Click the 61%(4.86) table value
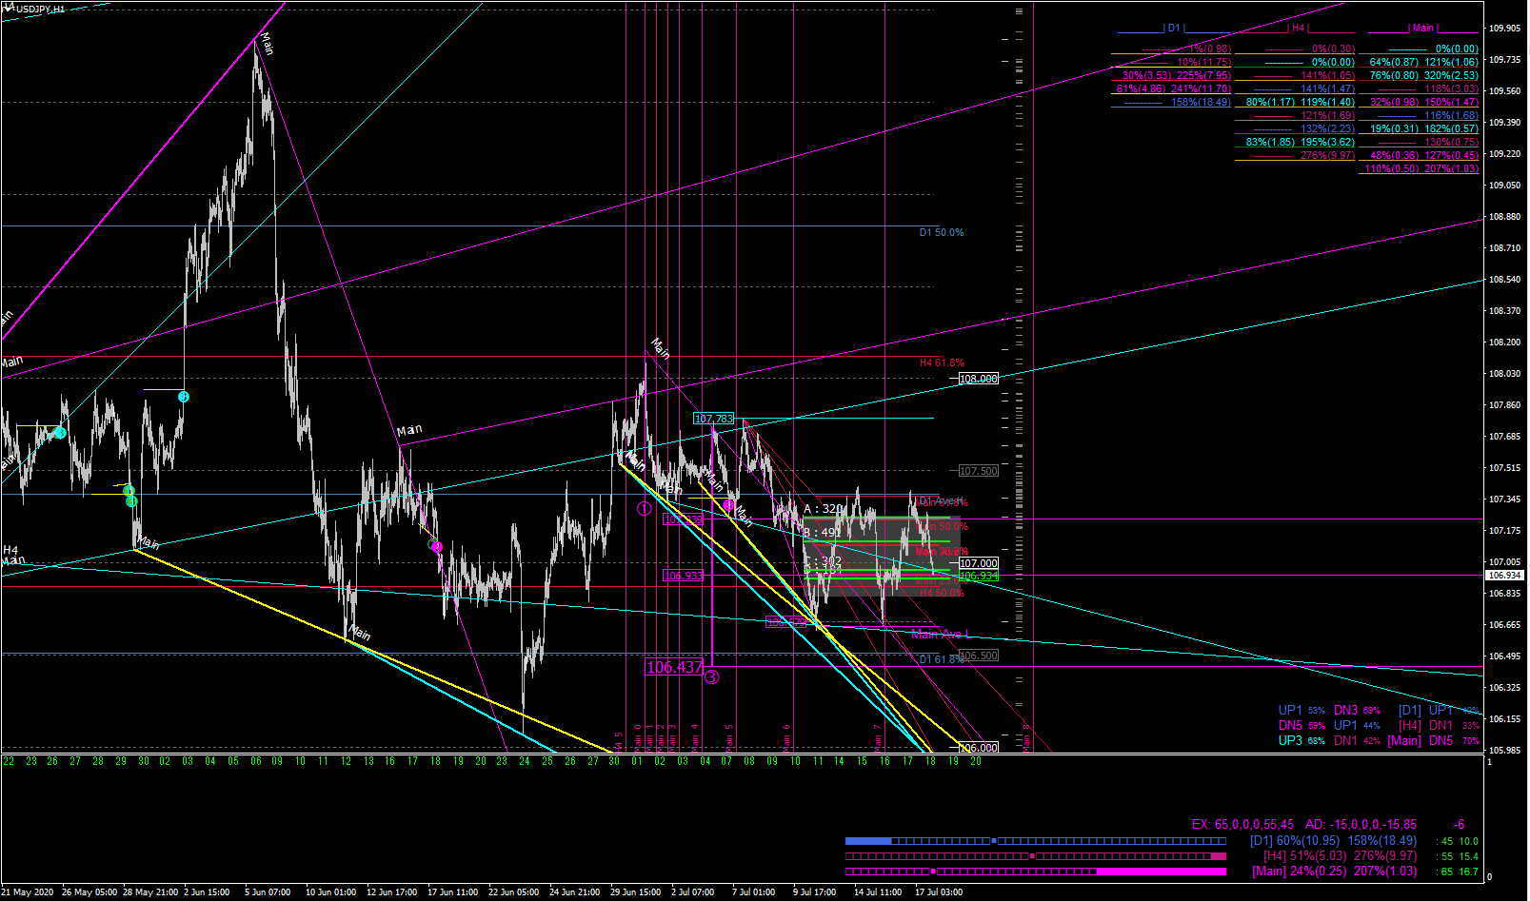Image resolution: width=1530 pixels, height=901 pixels. coord(1141,89)
